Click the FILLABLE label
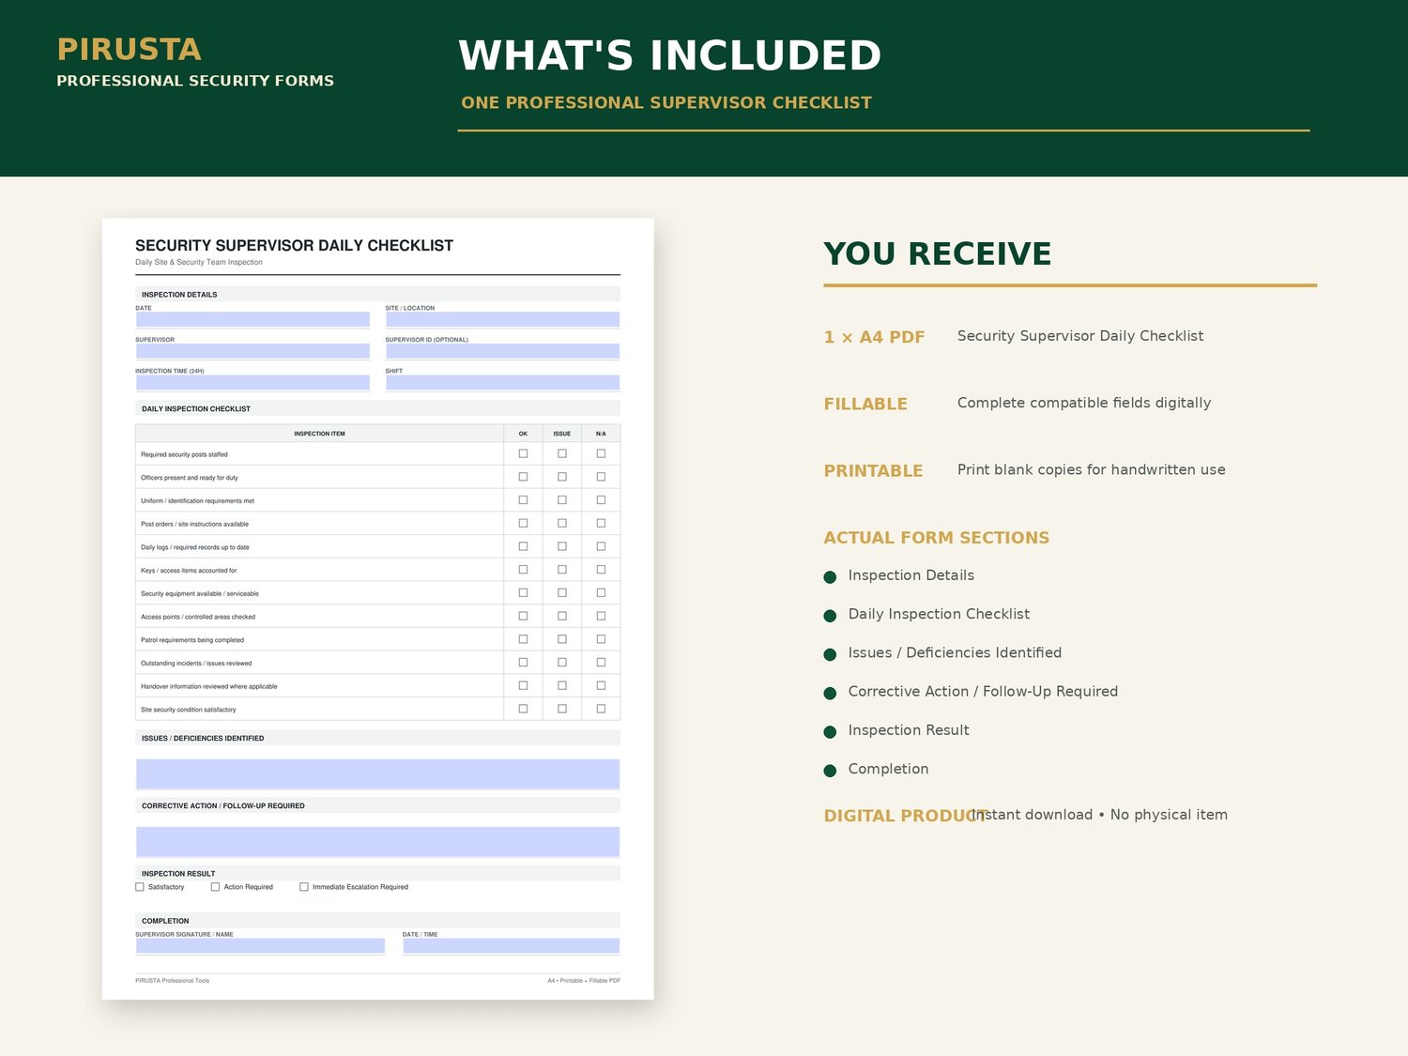Screen dimensions: 1408x1056 click(865, 404)
